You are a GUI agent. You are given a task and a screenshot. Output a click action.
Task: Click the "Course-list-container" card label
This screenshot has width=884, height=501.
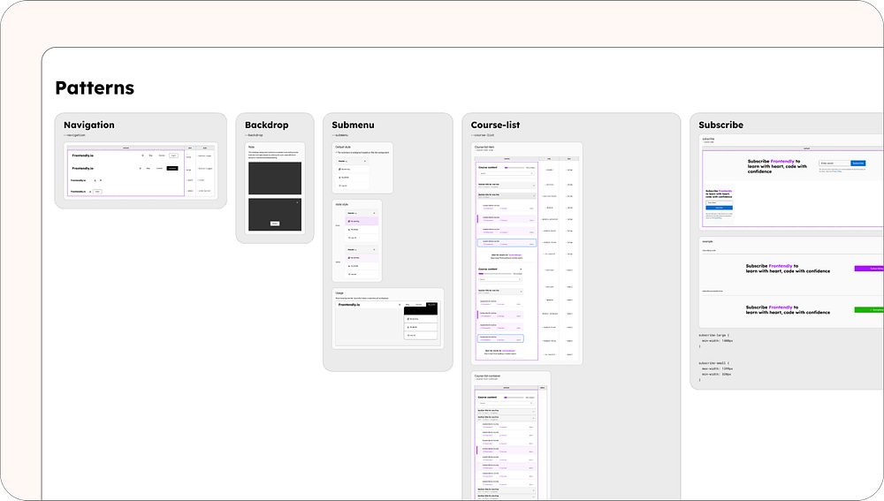[487, 376]
